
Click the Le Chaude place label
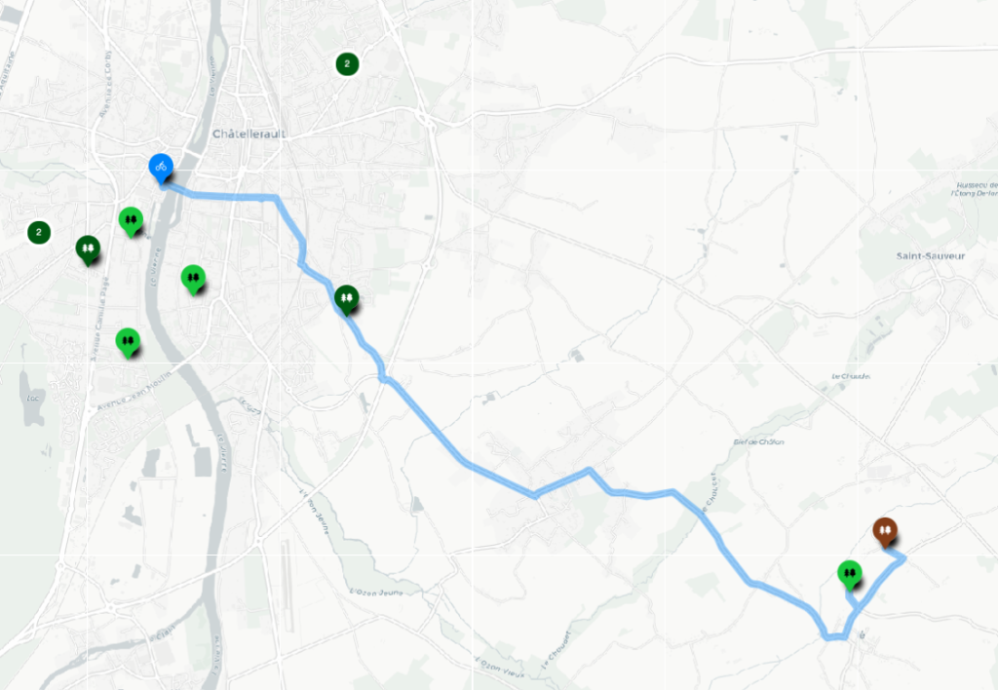pyautogui.click(x=850, y=376)
